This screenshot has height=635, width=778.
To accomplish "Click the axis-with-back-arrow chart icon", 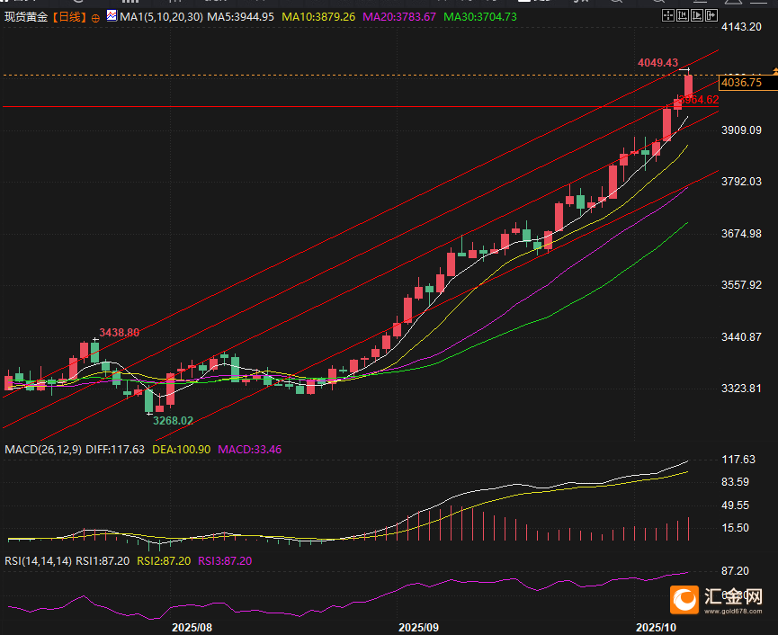I will coord(683,15).
